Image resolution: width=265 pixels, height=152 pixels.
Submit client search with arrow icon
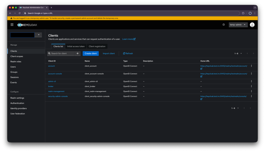click(77, 53)
